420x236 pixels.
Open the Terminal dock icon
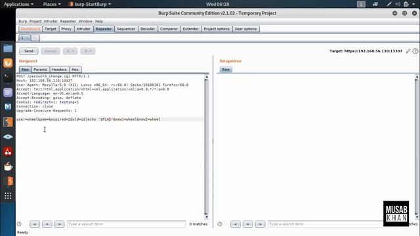[8, 78]
